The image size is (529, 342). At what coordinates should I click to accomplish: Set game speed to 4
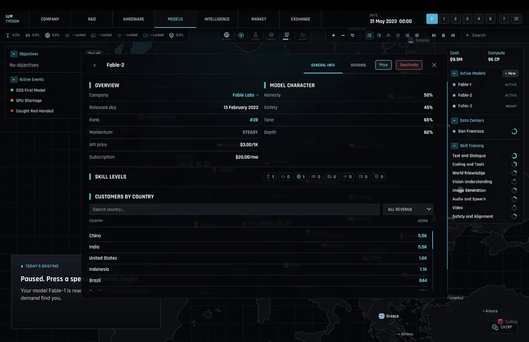pos(479,19)
